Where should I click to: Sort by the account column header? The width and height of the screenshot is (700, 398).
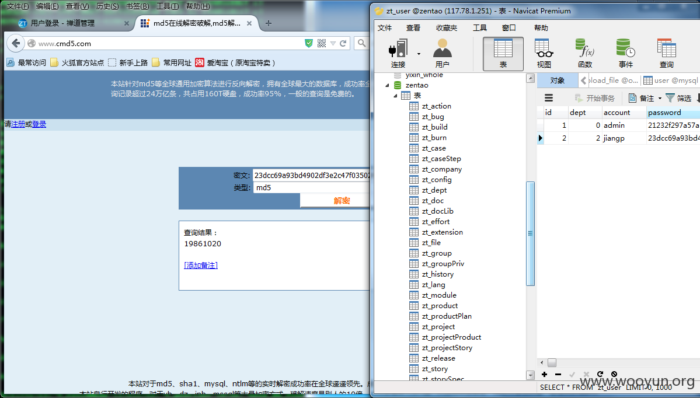[x=624, y=113]
